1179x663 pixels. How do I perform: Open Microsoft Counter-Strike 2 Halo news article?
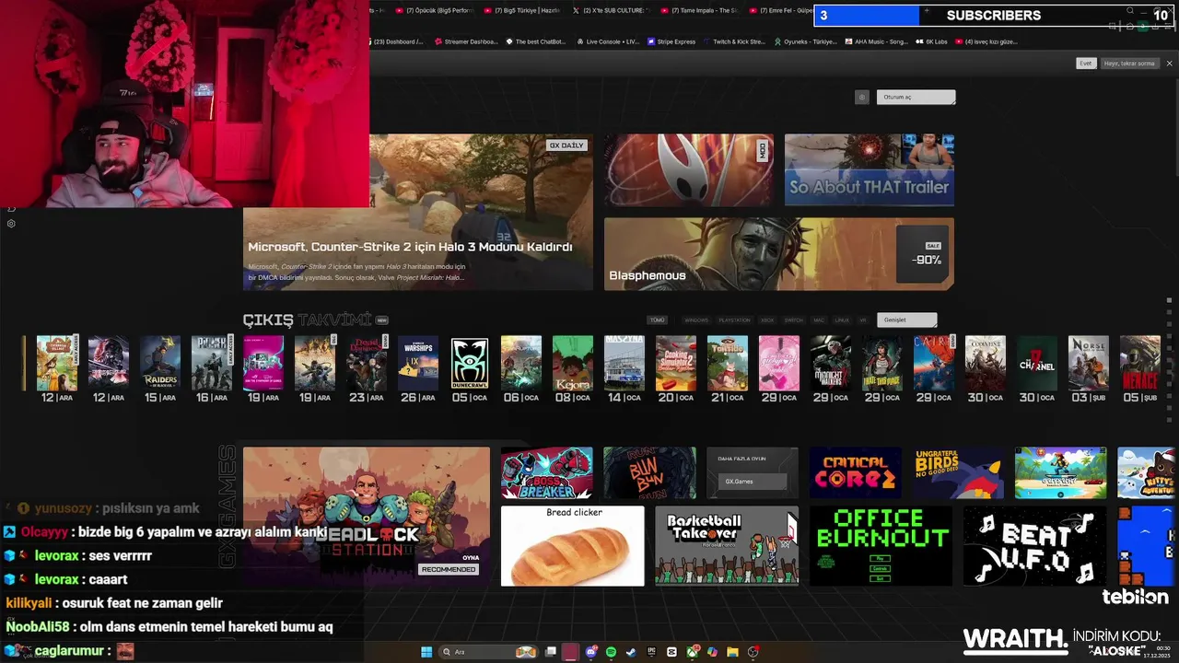tap(418, 212)
